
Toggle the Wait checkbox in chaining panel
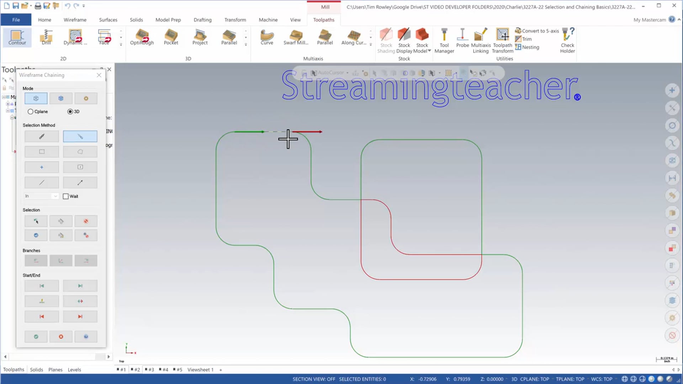point(66,196)
